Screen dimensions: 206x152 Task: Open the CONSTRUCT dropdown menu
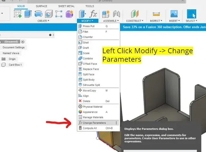(x=135, y=21)
